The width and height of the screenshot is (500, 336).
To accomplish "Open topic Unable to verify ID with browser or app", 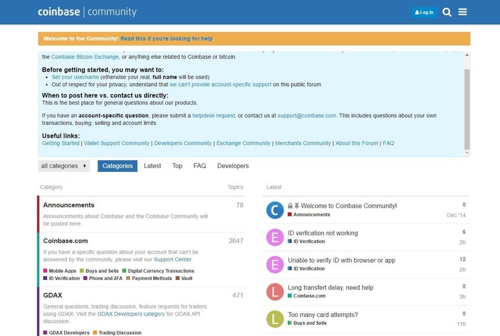I will tap(342, 260).
